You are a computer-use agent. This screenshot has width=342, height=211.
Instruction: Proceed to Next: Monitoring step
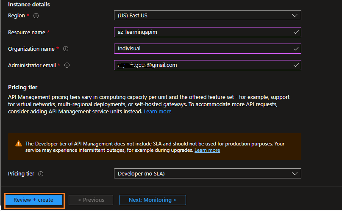point(153,200)
